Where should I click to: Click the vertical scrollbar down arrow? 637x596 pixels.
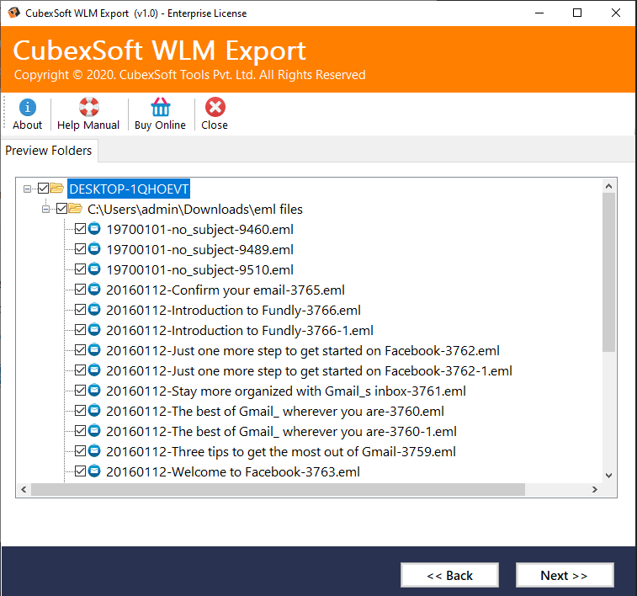(609, 473)
